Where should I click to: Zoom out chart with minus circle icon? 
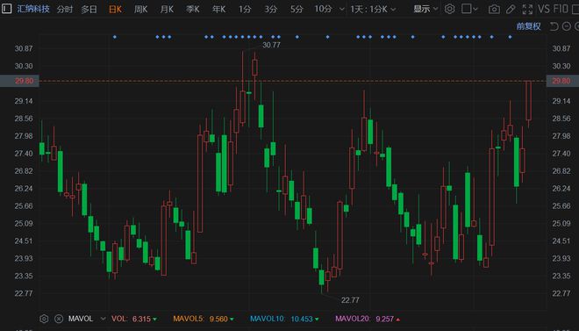[567, 26]
